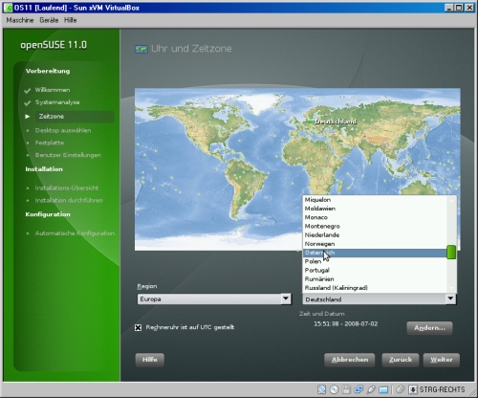Click the keyboard capture arrow icon

tap(413, 389)
